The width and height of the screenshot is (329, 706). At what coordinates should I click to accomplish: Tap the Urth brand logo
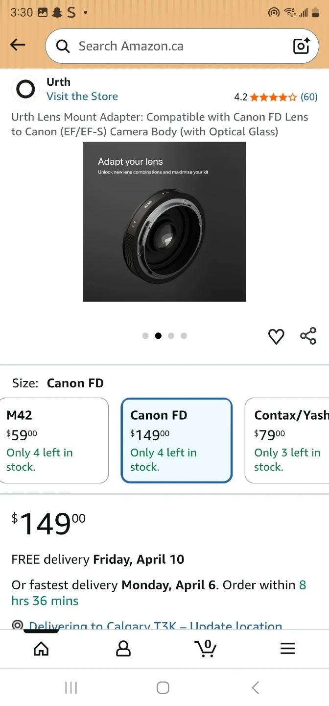coord(25,89)
